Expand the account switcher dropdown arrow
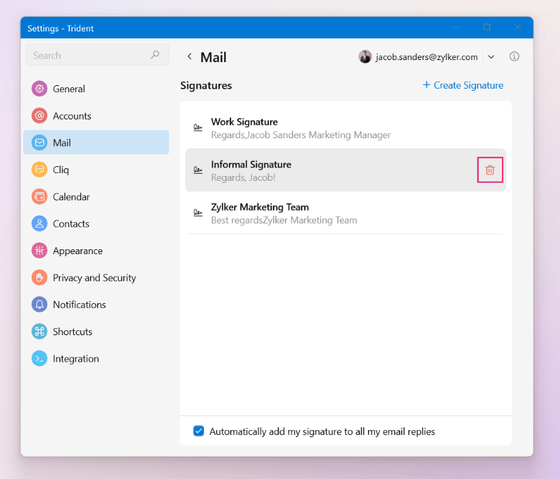 (x=491, y=57)
